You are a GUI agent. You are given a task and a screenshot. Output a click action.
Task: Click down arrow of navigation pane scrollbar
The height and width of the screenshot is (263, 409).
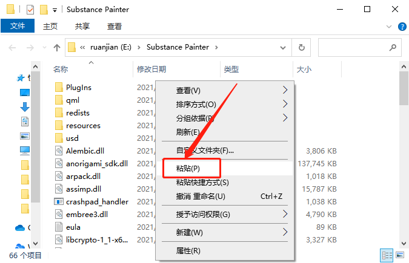(36, 244)
